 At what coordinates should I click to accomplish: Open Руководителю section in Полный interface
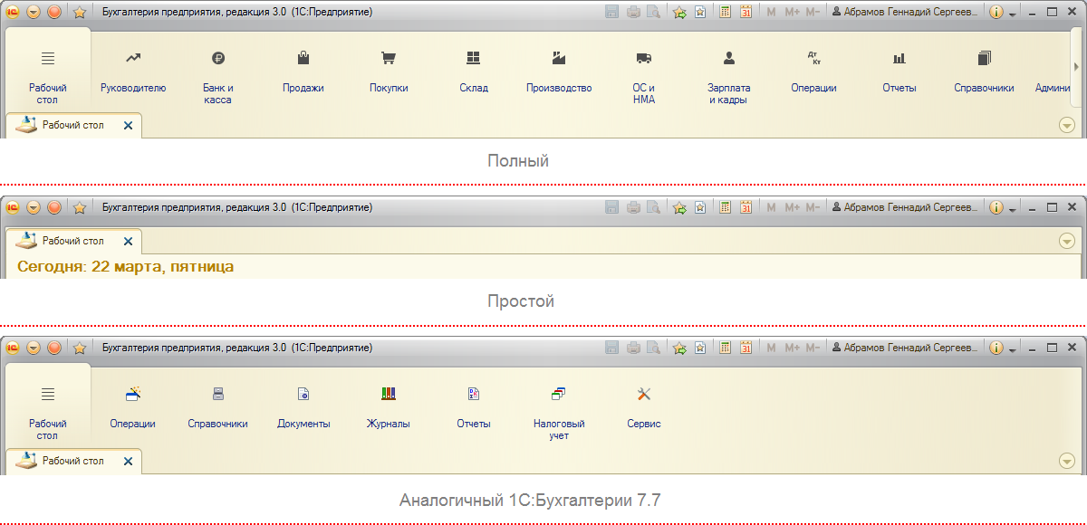(x=133, y=72)
